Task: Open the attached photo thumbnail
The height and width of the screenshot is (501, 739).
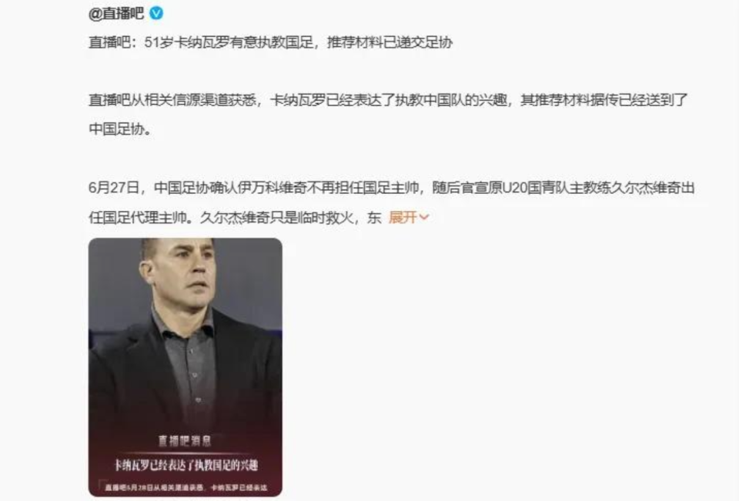Action: point(186,367)
